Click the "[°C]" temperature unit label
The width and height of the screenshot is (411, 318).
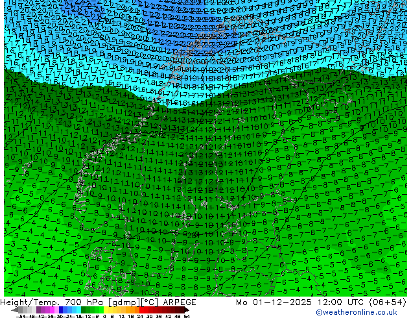150,302
